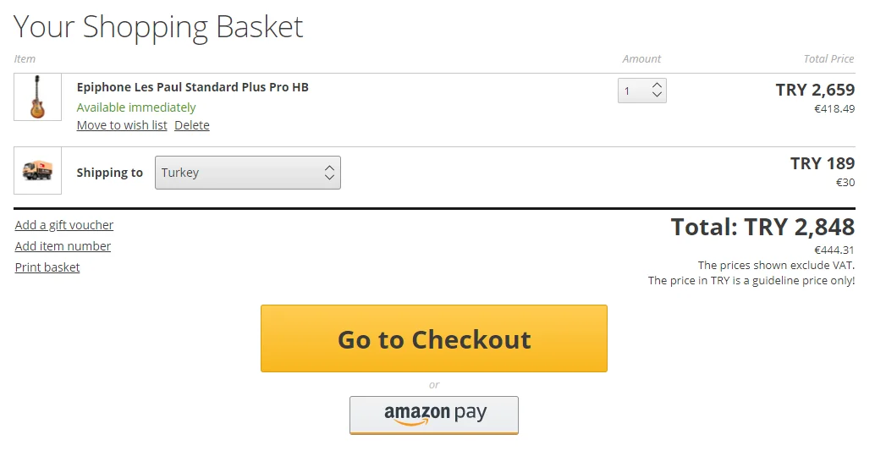Move the guitar to wish list
Screen dimensions: 875x451
(122, 125)
